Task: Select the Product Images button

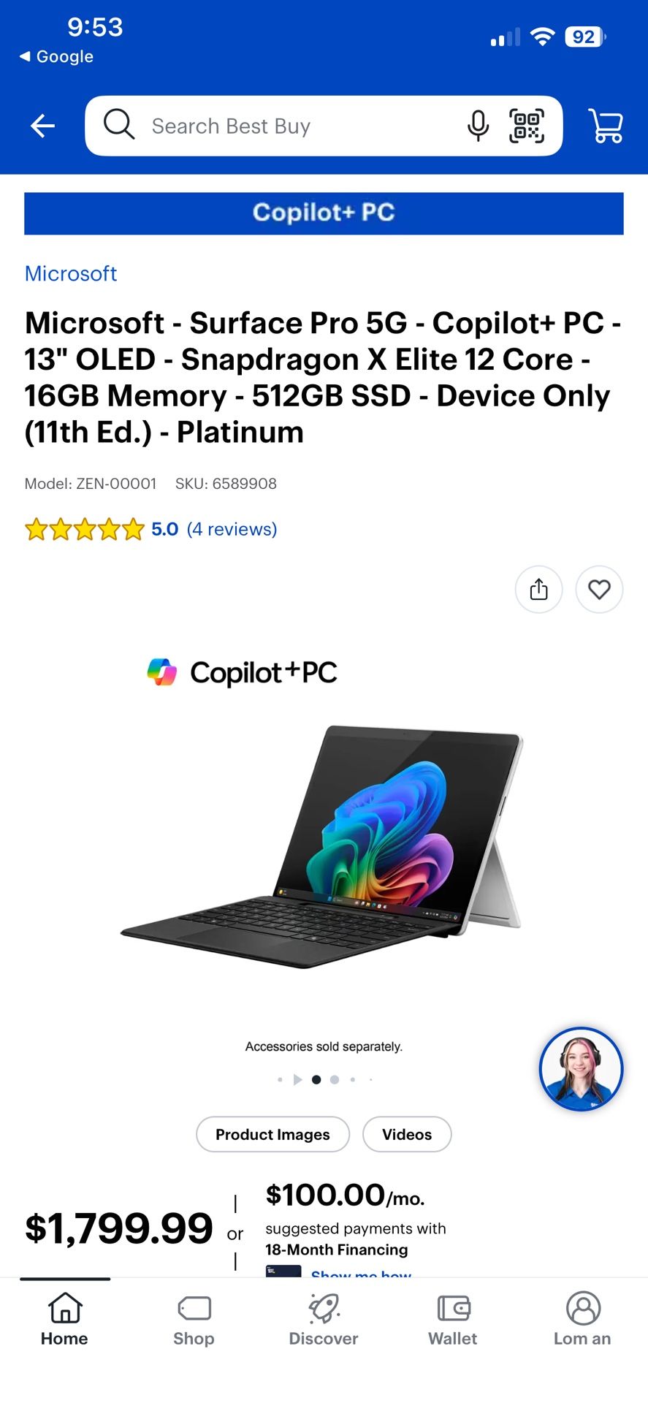Action: (272, 1134)
